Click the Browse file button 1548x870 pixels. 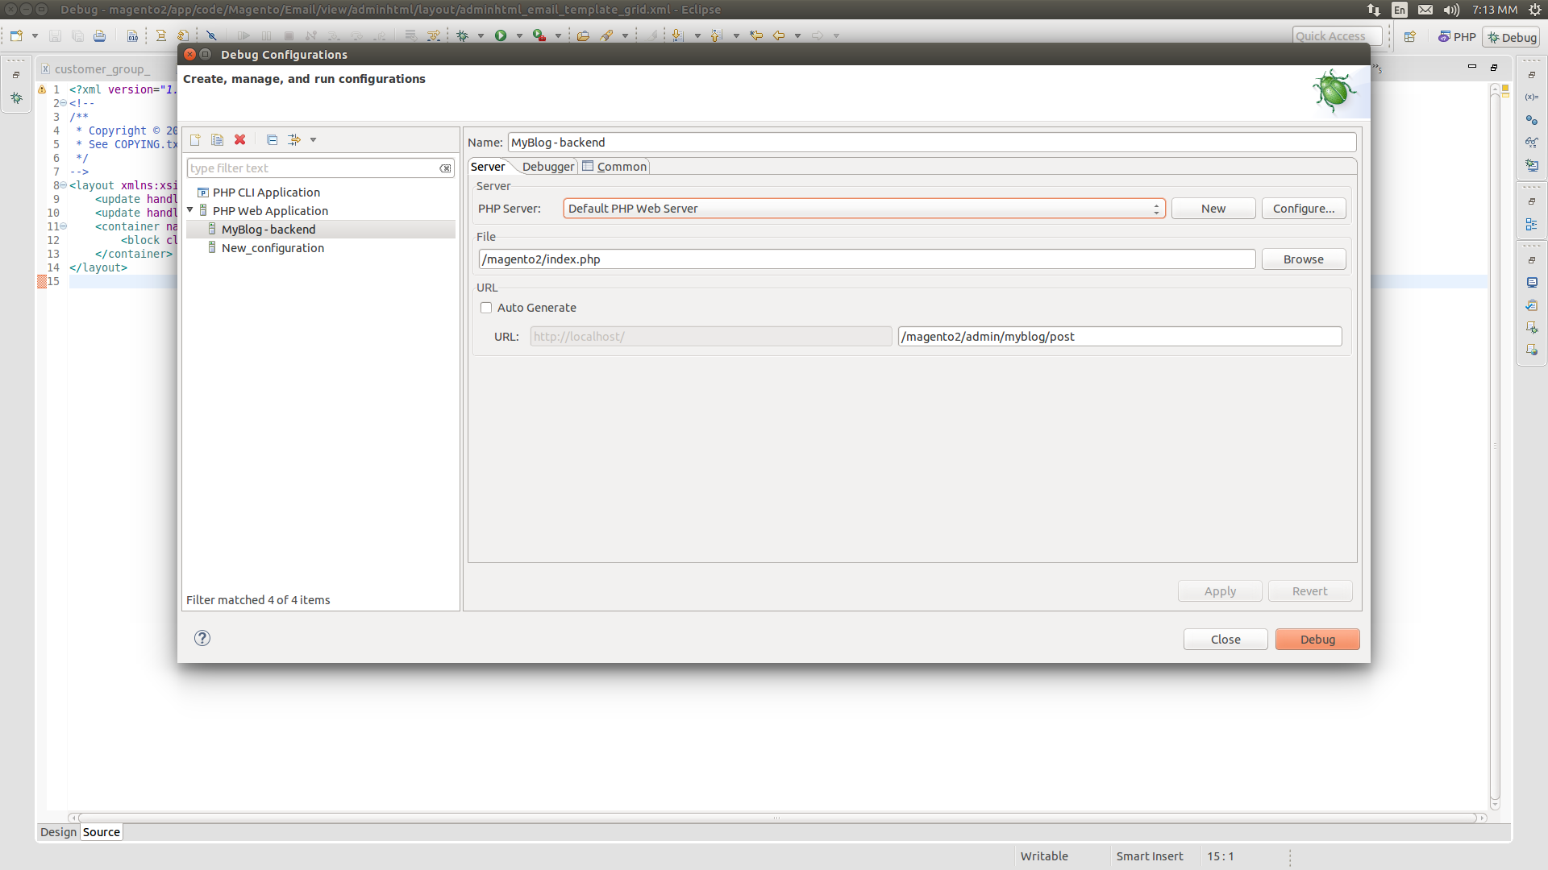pyautogui.click(x=1304, y=259)
